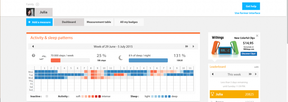Click the Withings logo in the ad

[x=218, y=38]
